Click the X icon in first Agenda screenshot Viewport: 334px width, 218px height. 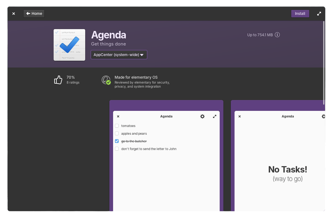pos(118,116)
